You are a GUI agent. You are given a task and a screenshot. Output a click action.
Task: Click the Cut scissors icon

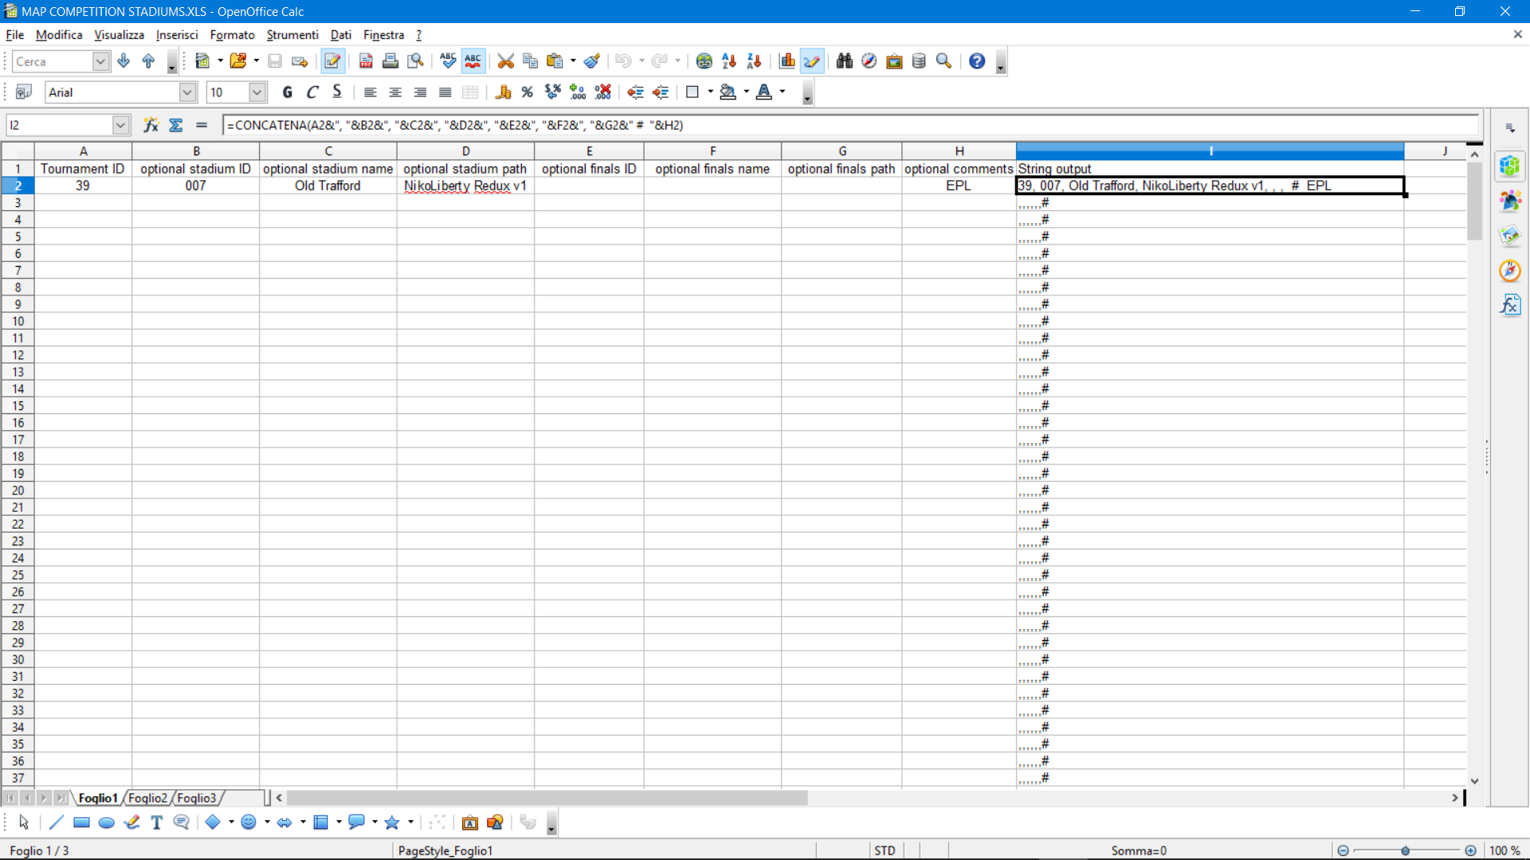505,61
